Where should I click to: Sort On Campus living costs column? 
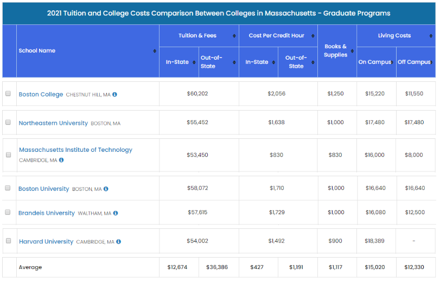391,62
